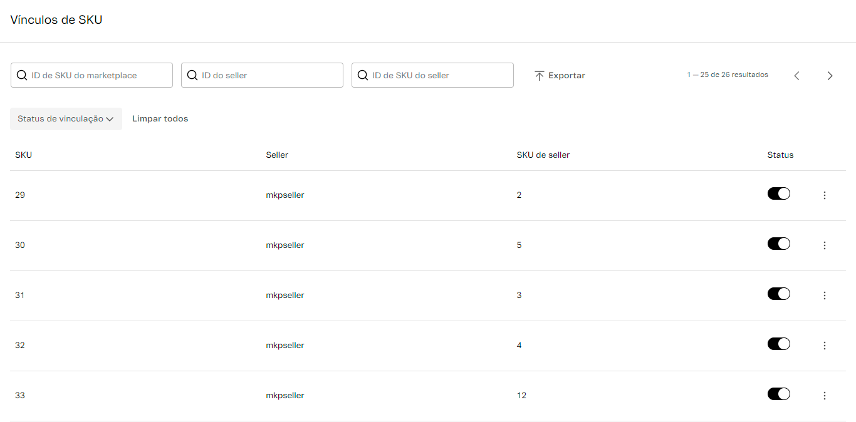Turn off the status switch for SKU 33
Screen dimensions: 856x422
click(778, 394)
